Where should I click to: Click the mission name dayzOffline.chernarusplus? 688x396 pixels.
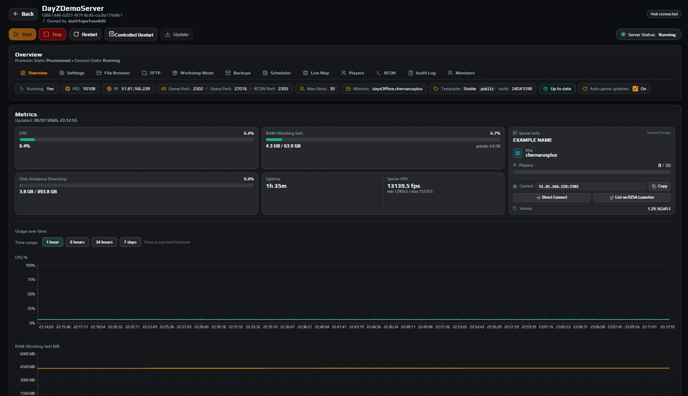[397, 89]
